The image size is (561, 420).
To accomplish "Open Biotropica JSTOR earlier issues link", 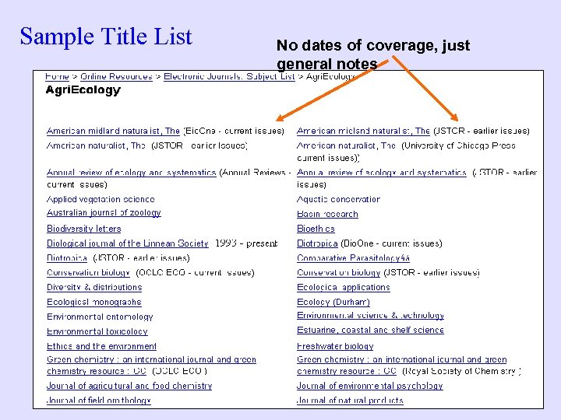I will click(67, 258).
